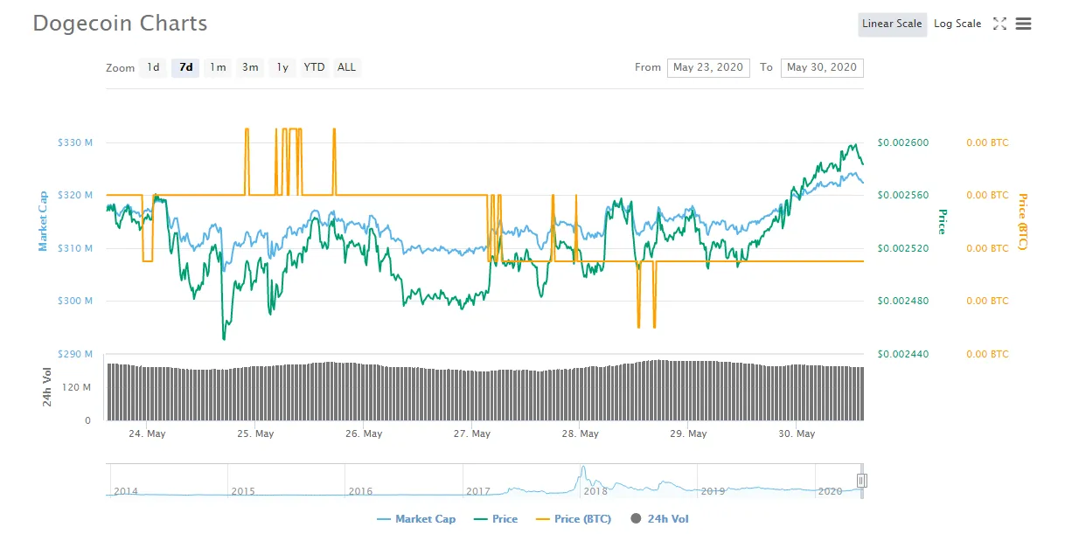Image resolution: width=1065 pixels, height=534 pixels.
Task: Click 2018 on the navigator timeline
Action: click(x=595, y=491)
